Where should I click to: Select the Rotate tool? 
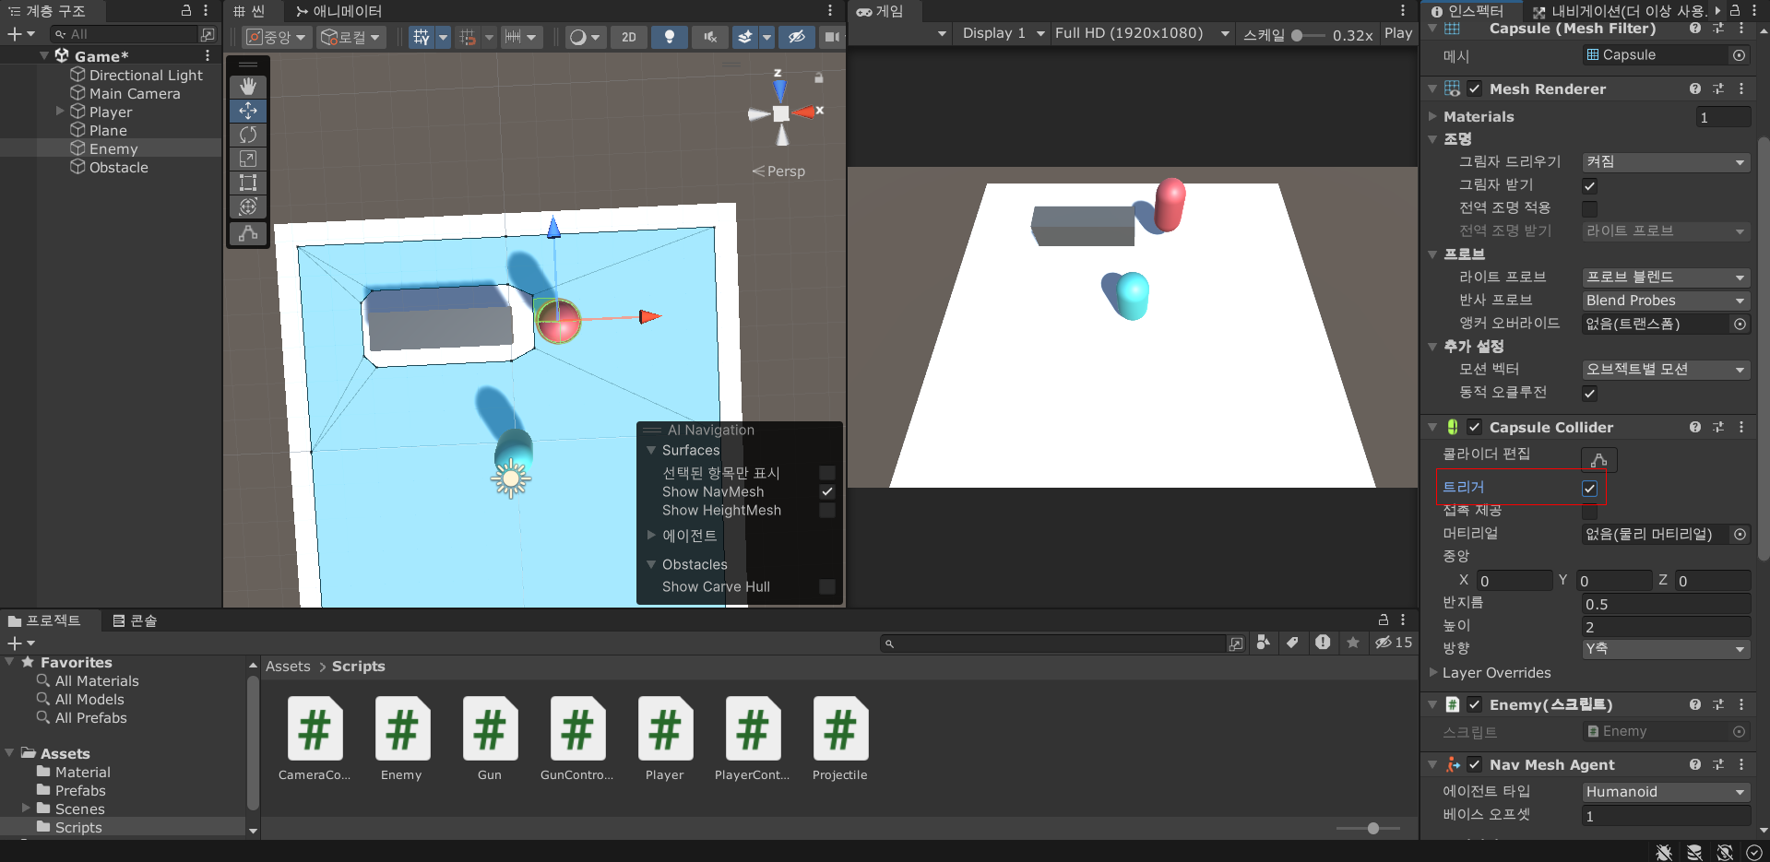(248, 135)
